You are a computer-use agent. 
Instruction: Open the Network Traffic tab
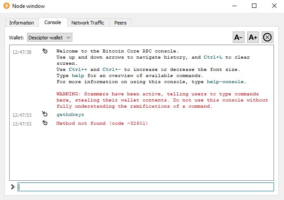pyautogui.click(x=88, y=23)
